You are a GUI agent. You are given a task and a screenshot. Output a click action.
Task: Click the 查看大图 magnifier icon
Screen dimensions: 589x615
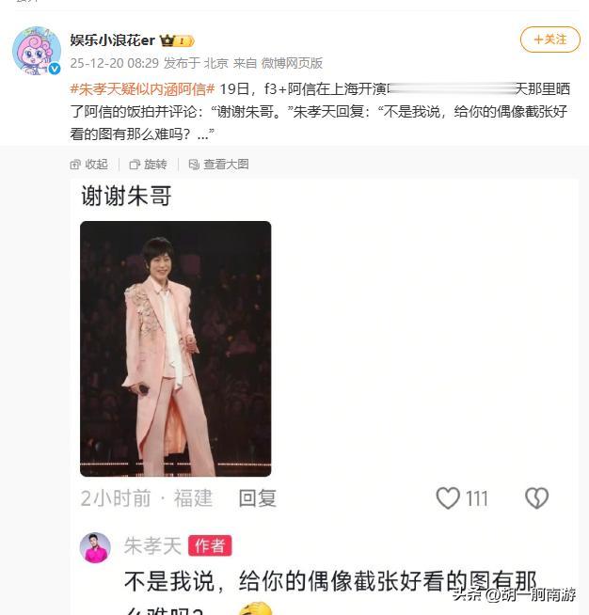194,165
